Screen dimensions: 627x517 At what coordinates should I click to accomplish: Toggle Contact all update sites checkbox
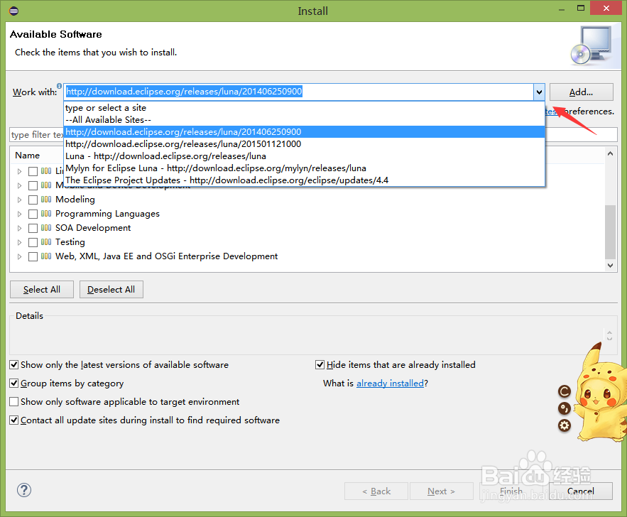click(14, 420)
